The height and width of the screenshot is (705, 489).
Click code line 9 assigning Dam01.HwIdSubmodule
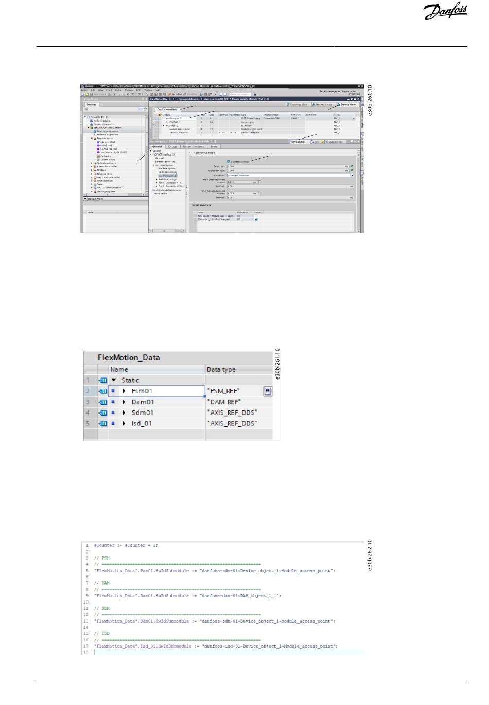(x=187, y=596)
